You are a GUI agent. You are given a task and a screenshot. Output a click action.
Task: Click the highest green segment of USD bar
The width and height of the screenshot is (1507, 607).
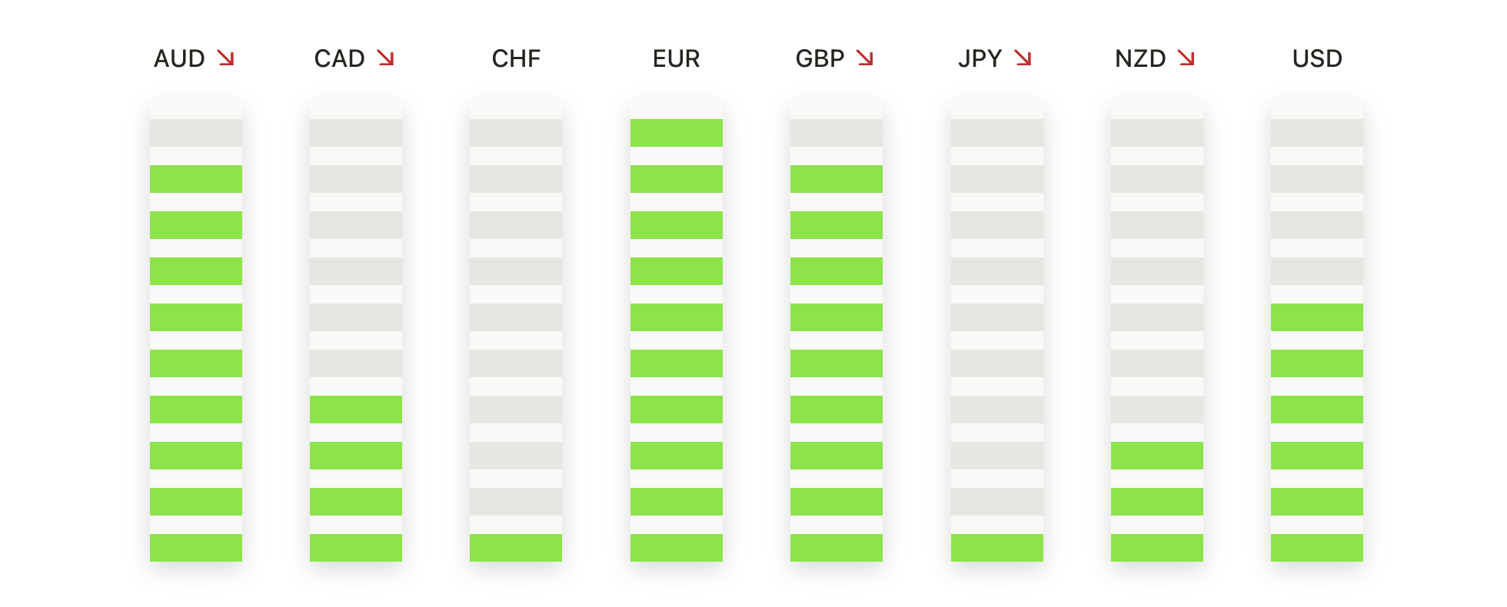(x=1316, y=317)
